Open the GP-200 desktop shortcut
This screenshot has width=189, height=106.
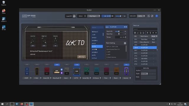[x=4, y=28]
